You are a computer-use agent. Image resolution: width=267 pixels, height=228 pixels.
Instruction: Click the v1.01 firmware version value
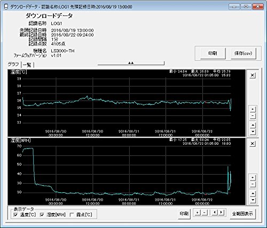pos(56,56)
